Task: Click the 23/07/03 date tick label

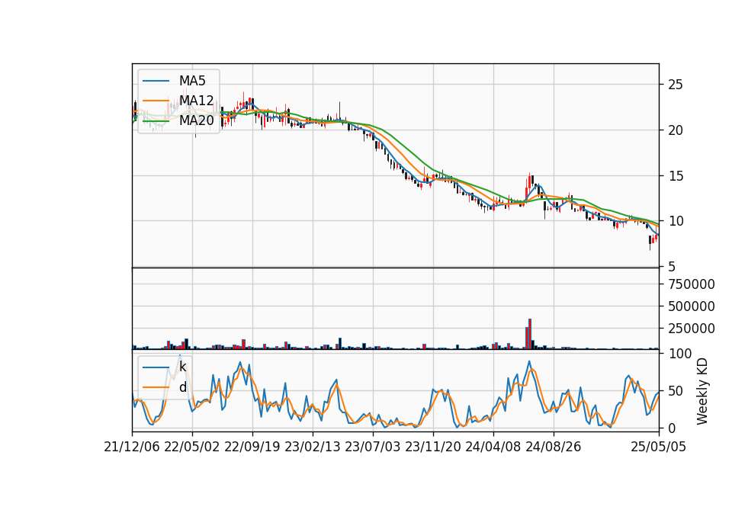Action: tap(373, 447)
